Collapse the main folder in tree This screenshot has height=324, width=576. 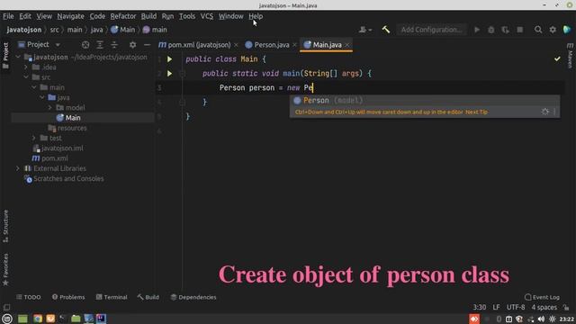(x=34, y=87)
